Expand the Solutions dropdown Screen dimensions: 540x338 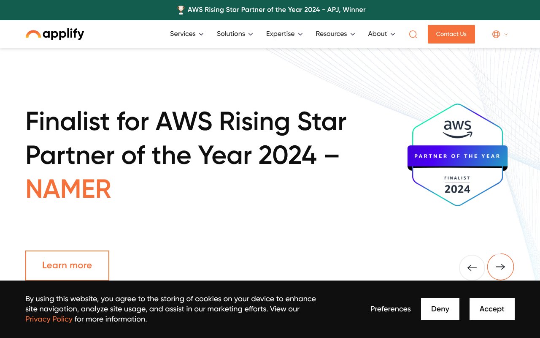tap(235, 34)
